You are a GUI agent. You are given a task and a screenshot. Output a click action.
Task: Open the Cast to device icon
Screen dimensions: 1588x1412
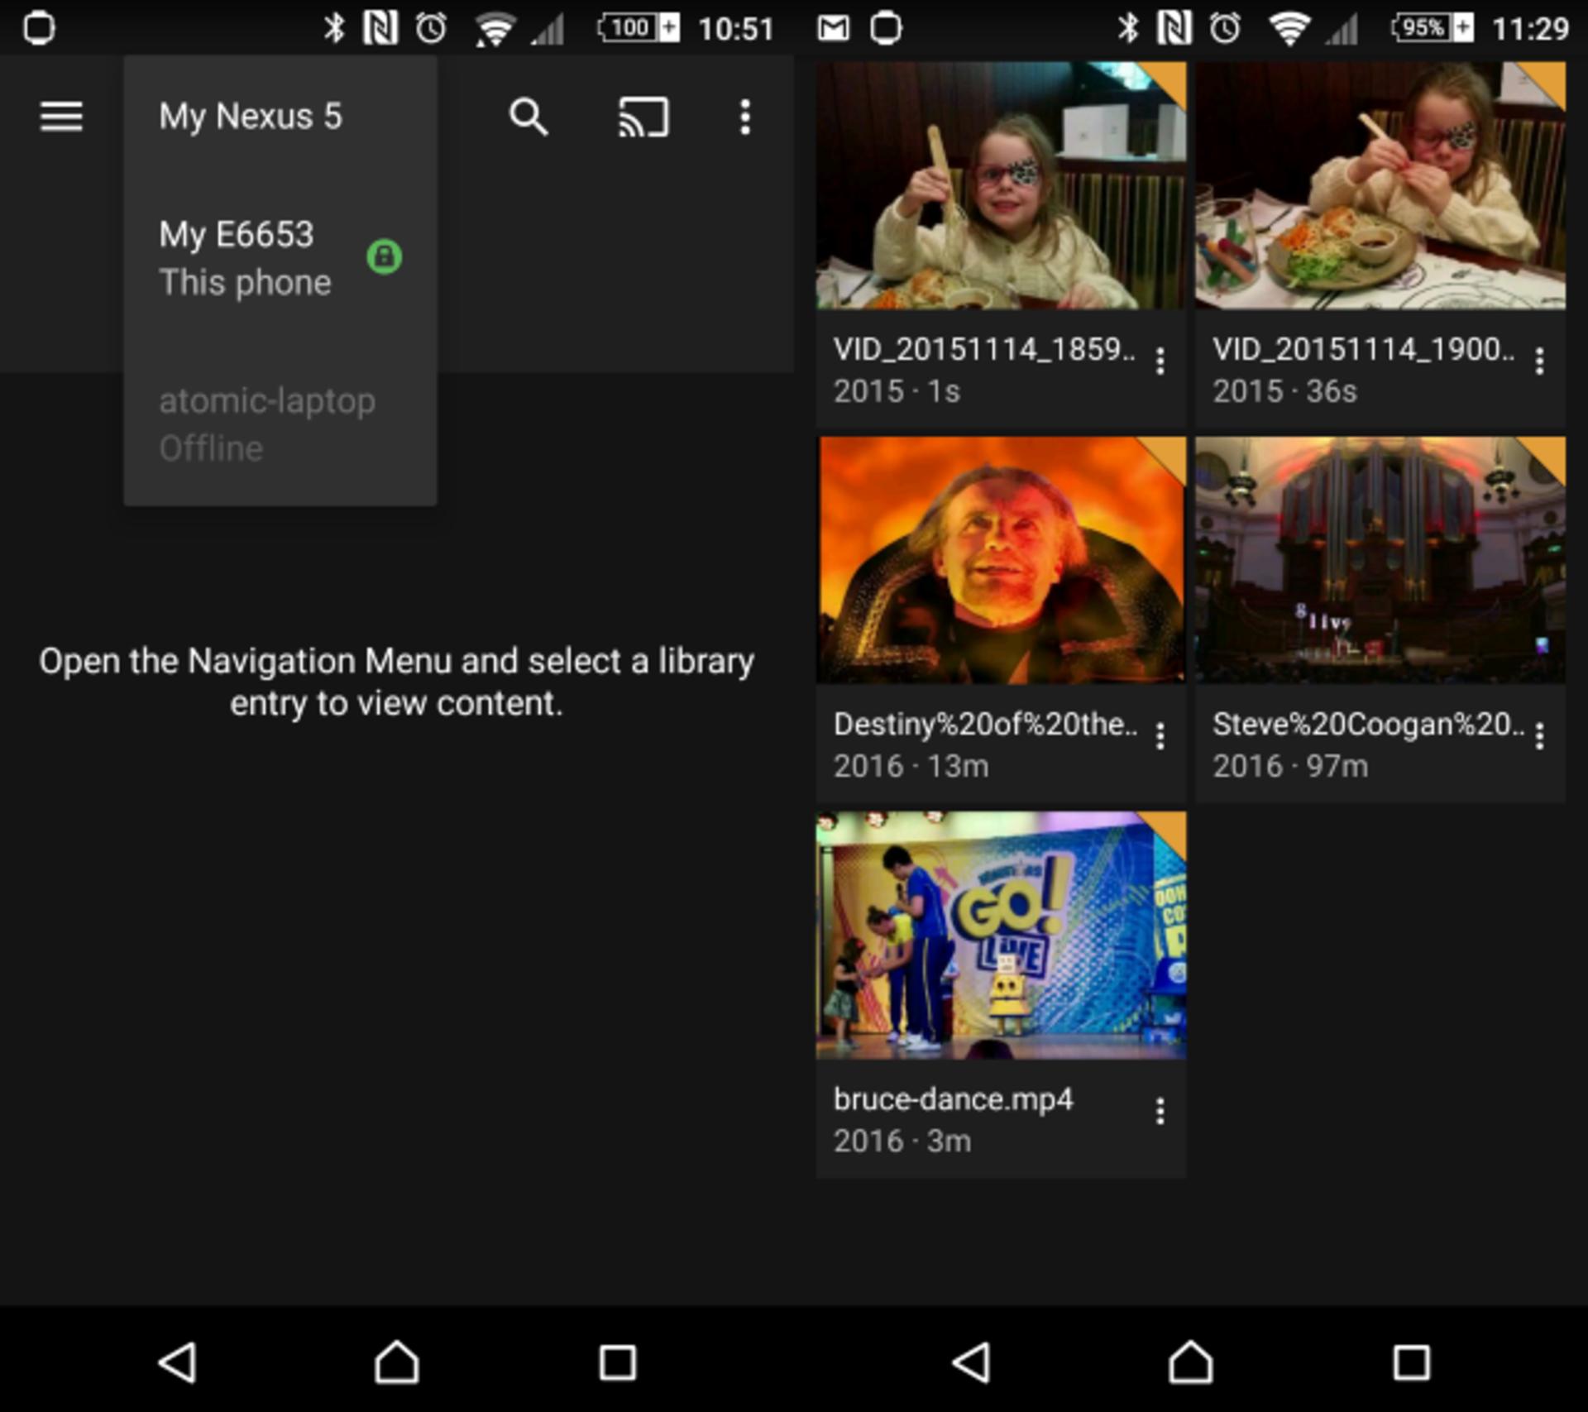click(643, 117)
